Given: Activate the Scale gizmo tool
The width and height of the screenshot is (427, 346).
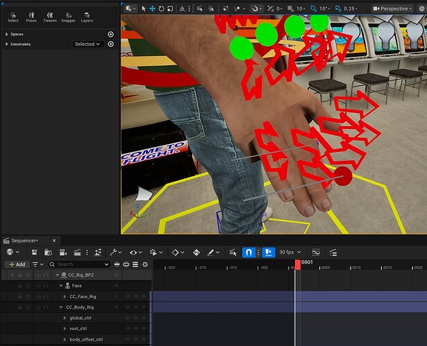Looking at the screenshot, I should pos(170,9).
